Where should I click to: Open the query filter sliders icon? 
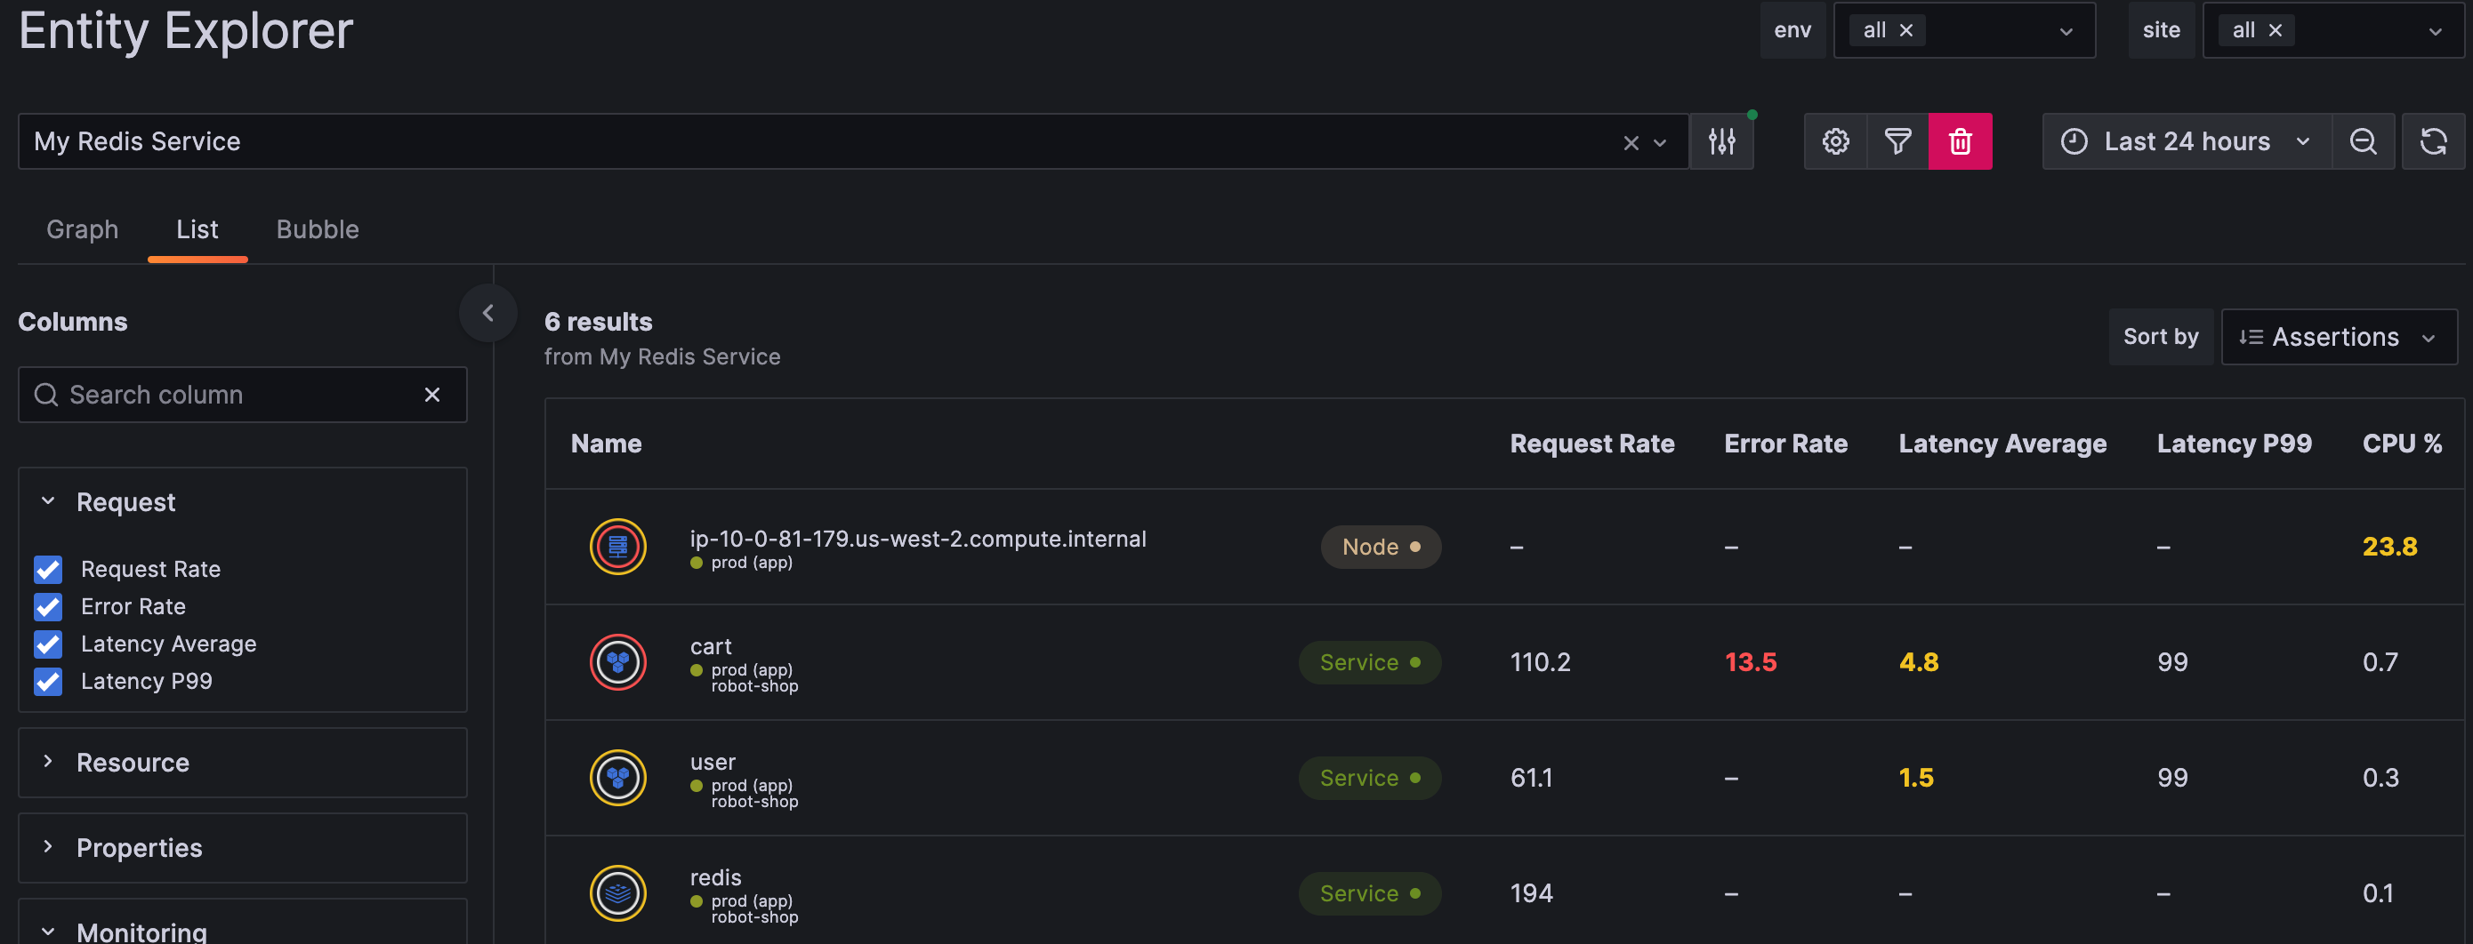1721,141
